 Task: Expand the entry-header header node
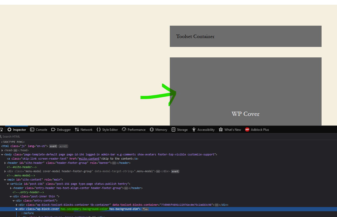click(11, 188)
